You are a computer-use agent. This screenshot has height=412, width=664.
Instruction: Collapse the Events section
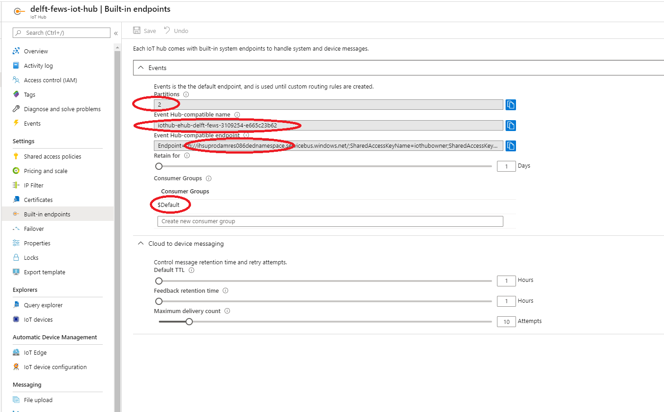coord(141,68)
